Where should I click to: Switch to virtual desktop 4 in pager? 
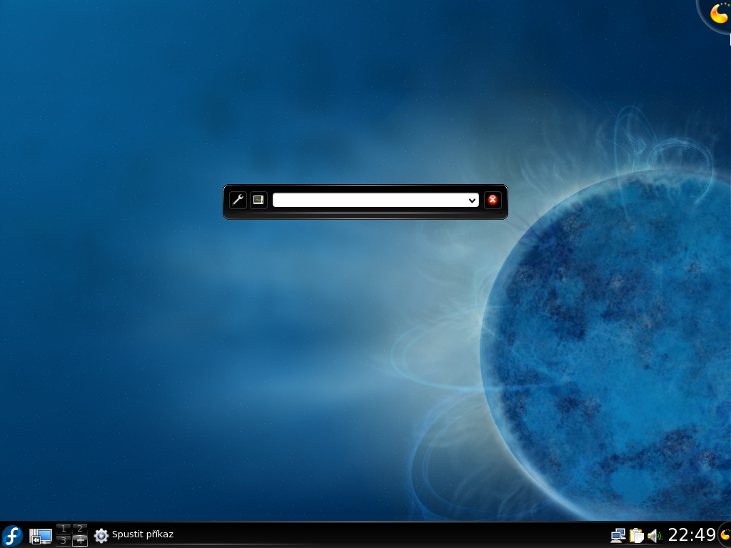click(80, 541)
